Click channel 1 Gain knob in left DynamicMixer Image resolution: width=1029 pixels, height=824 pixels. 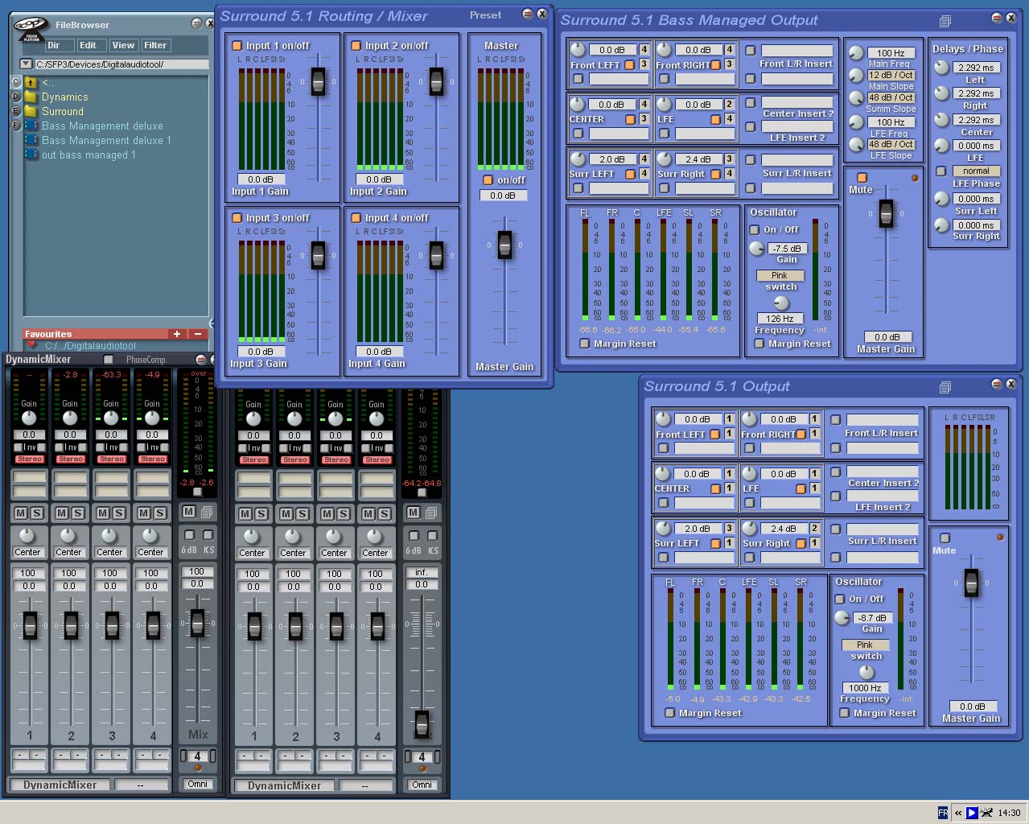point(29,418)
